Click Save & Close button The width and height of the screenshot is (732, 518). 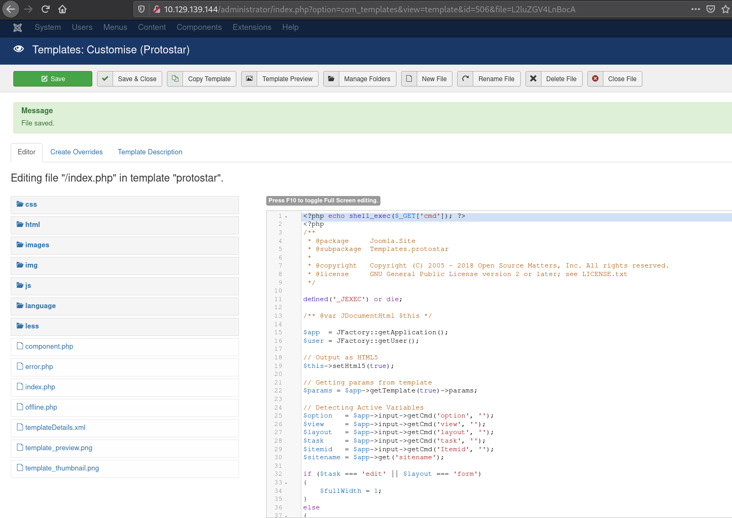pyautogui.click(x=130, y=79)
